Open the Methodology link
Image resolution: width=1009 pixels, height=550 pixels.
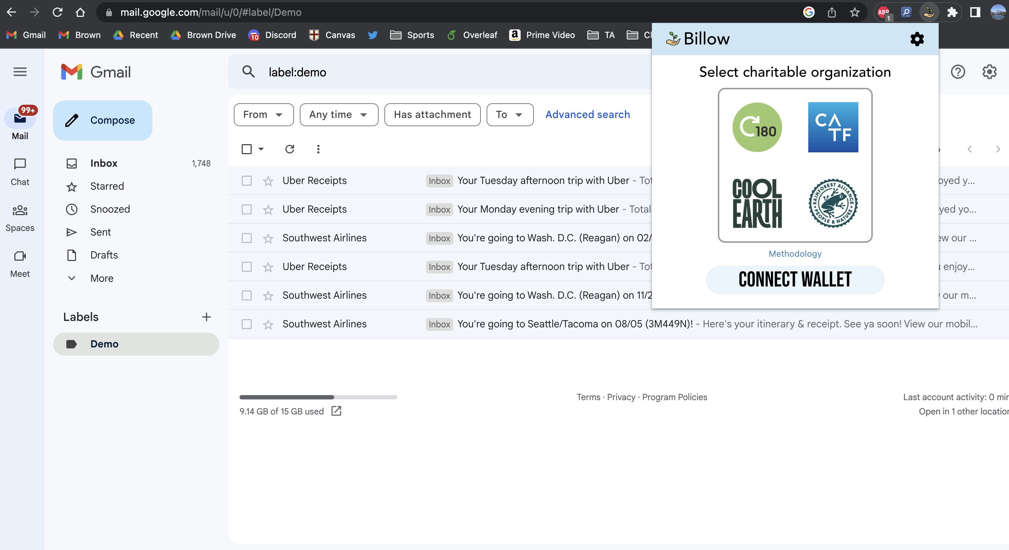[795, 254]
